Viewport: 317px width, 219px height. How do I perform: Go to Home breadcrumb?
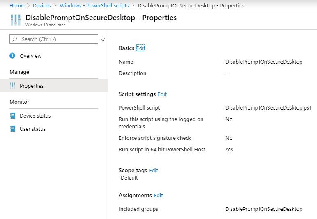pos(16,5)
